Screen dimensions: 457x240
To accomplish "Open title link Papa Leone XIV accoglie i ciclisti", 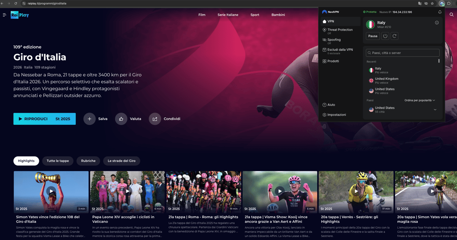I will [123, 219].
